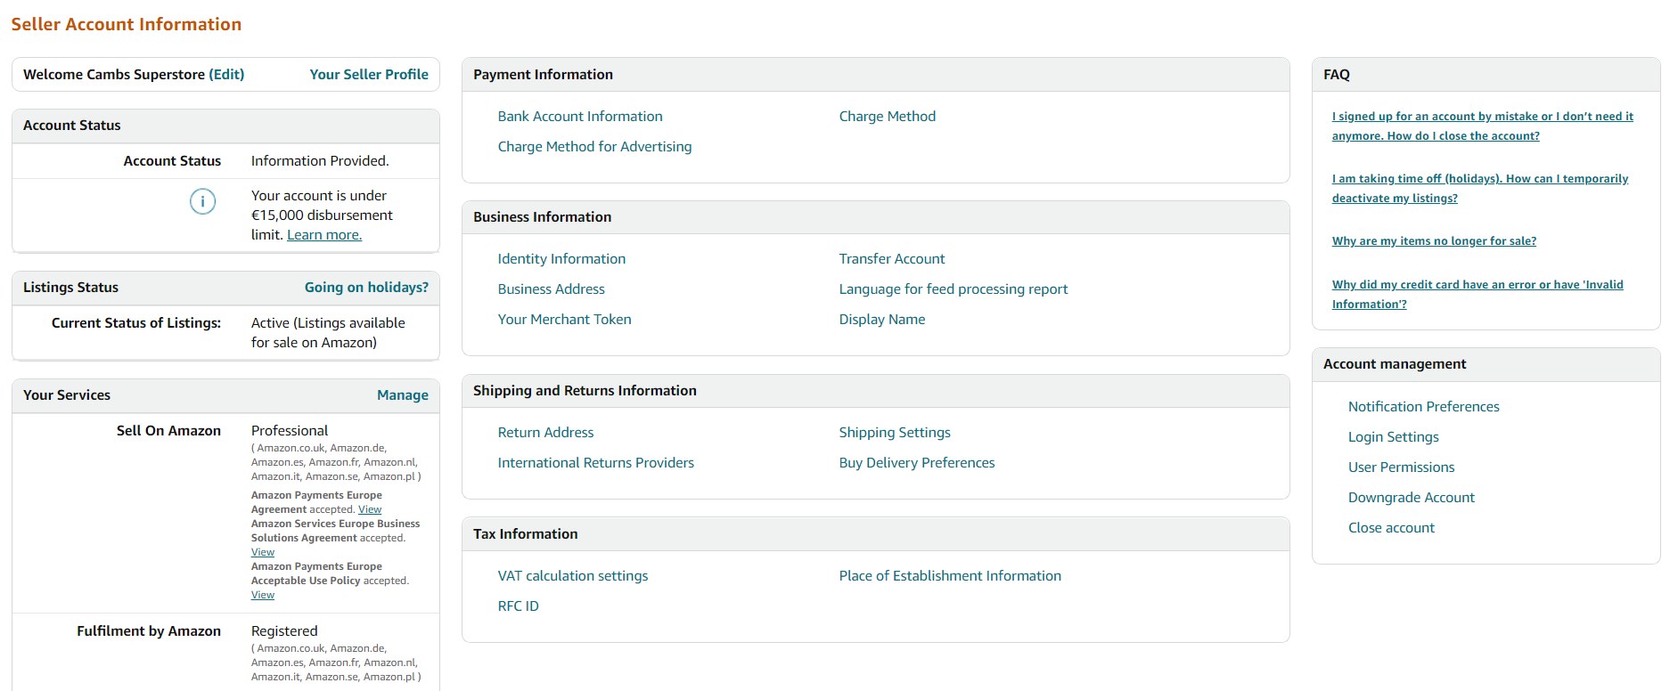This screenshot has width=1670, height=691.
Task: Open Identity Information page
Action: (x=561, y=259)
